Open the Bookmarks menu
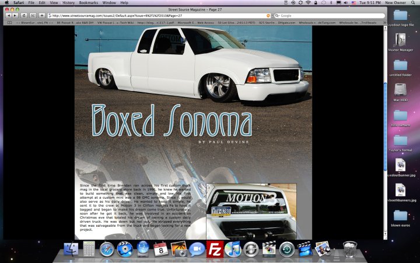 [90, 3]
